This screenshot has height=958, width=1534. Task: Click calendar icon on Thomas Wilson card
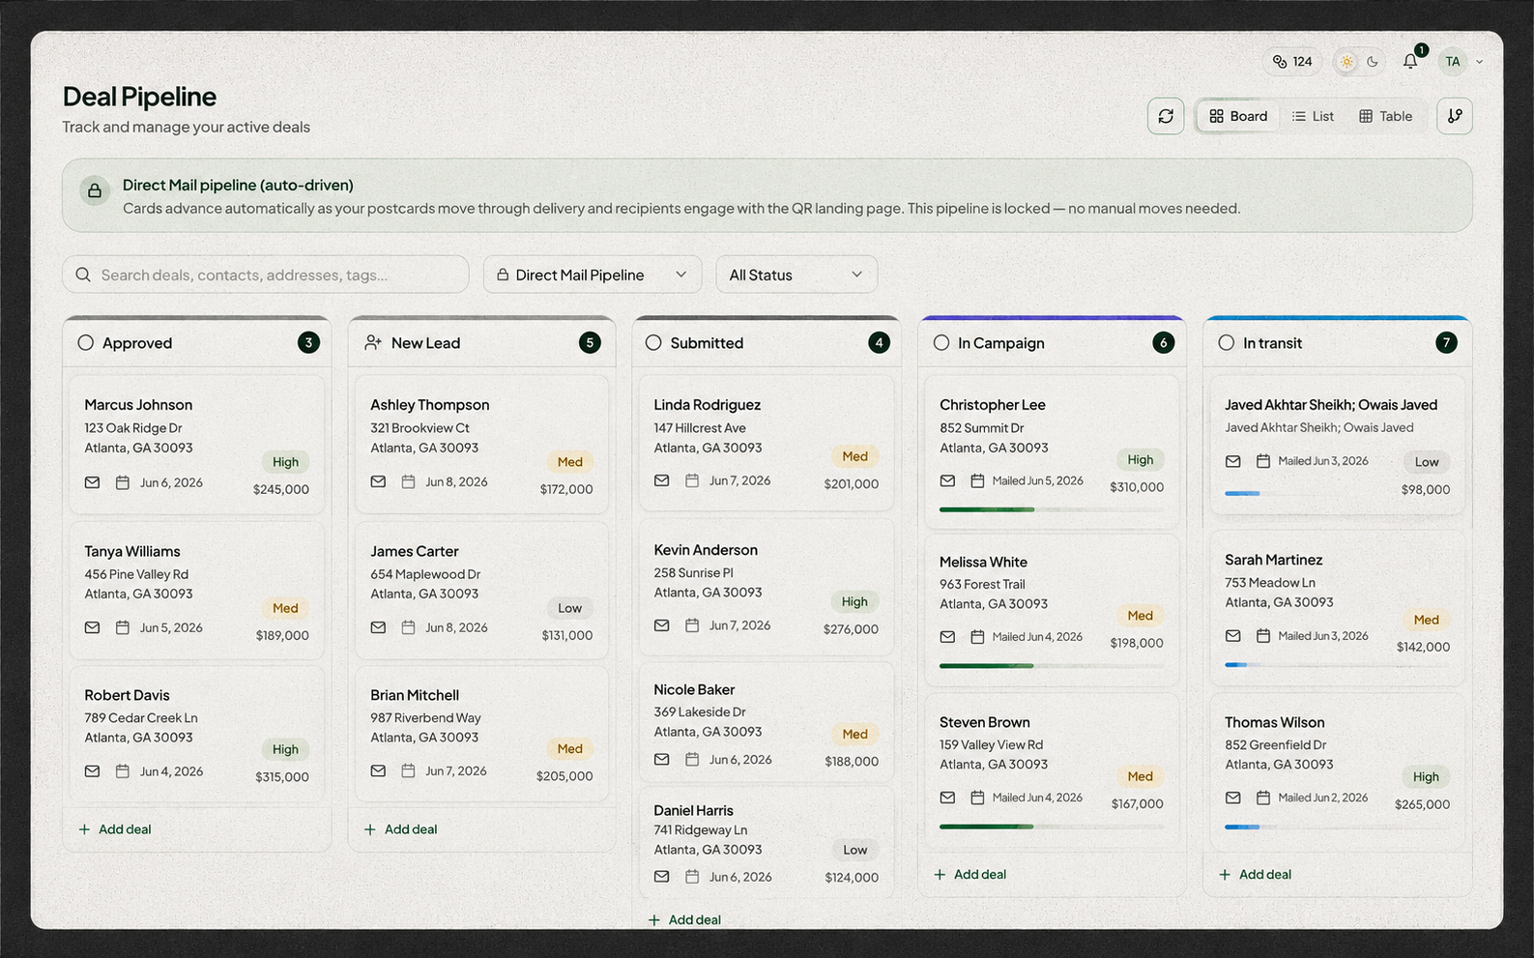(x=1262, y=798)
